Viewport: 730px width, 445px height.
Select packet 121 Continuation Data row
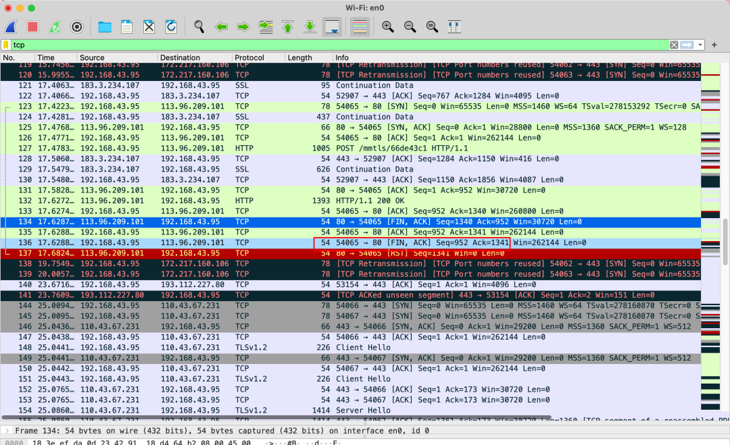click(351, 86)
